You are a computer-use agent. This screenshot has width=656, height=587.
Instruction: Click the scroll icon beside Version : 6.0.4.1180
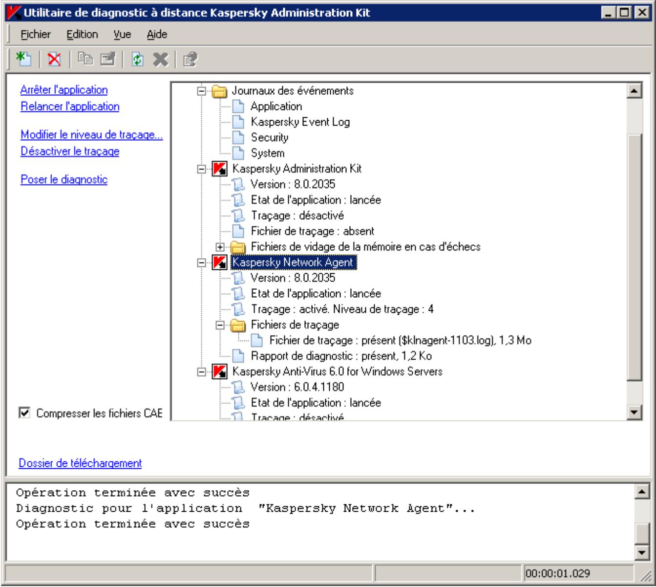pyautogui.click(x=238, y=387)
